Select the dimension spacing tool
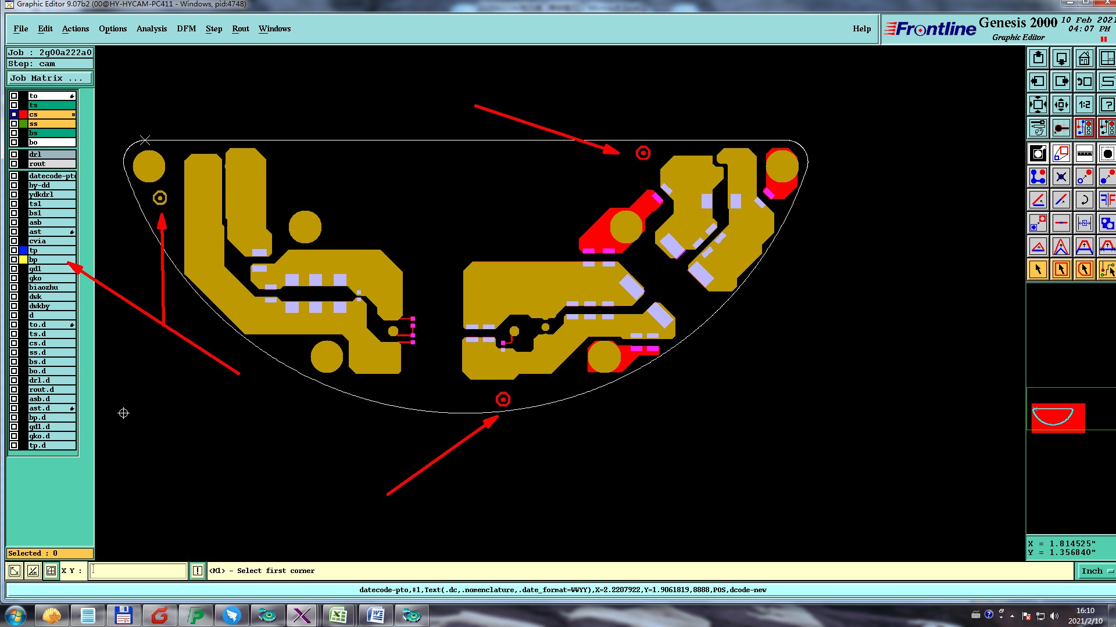 coord(1085,223)
